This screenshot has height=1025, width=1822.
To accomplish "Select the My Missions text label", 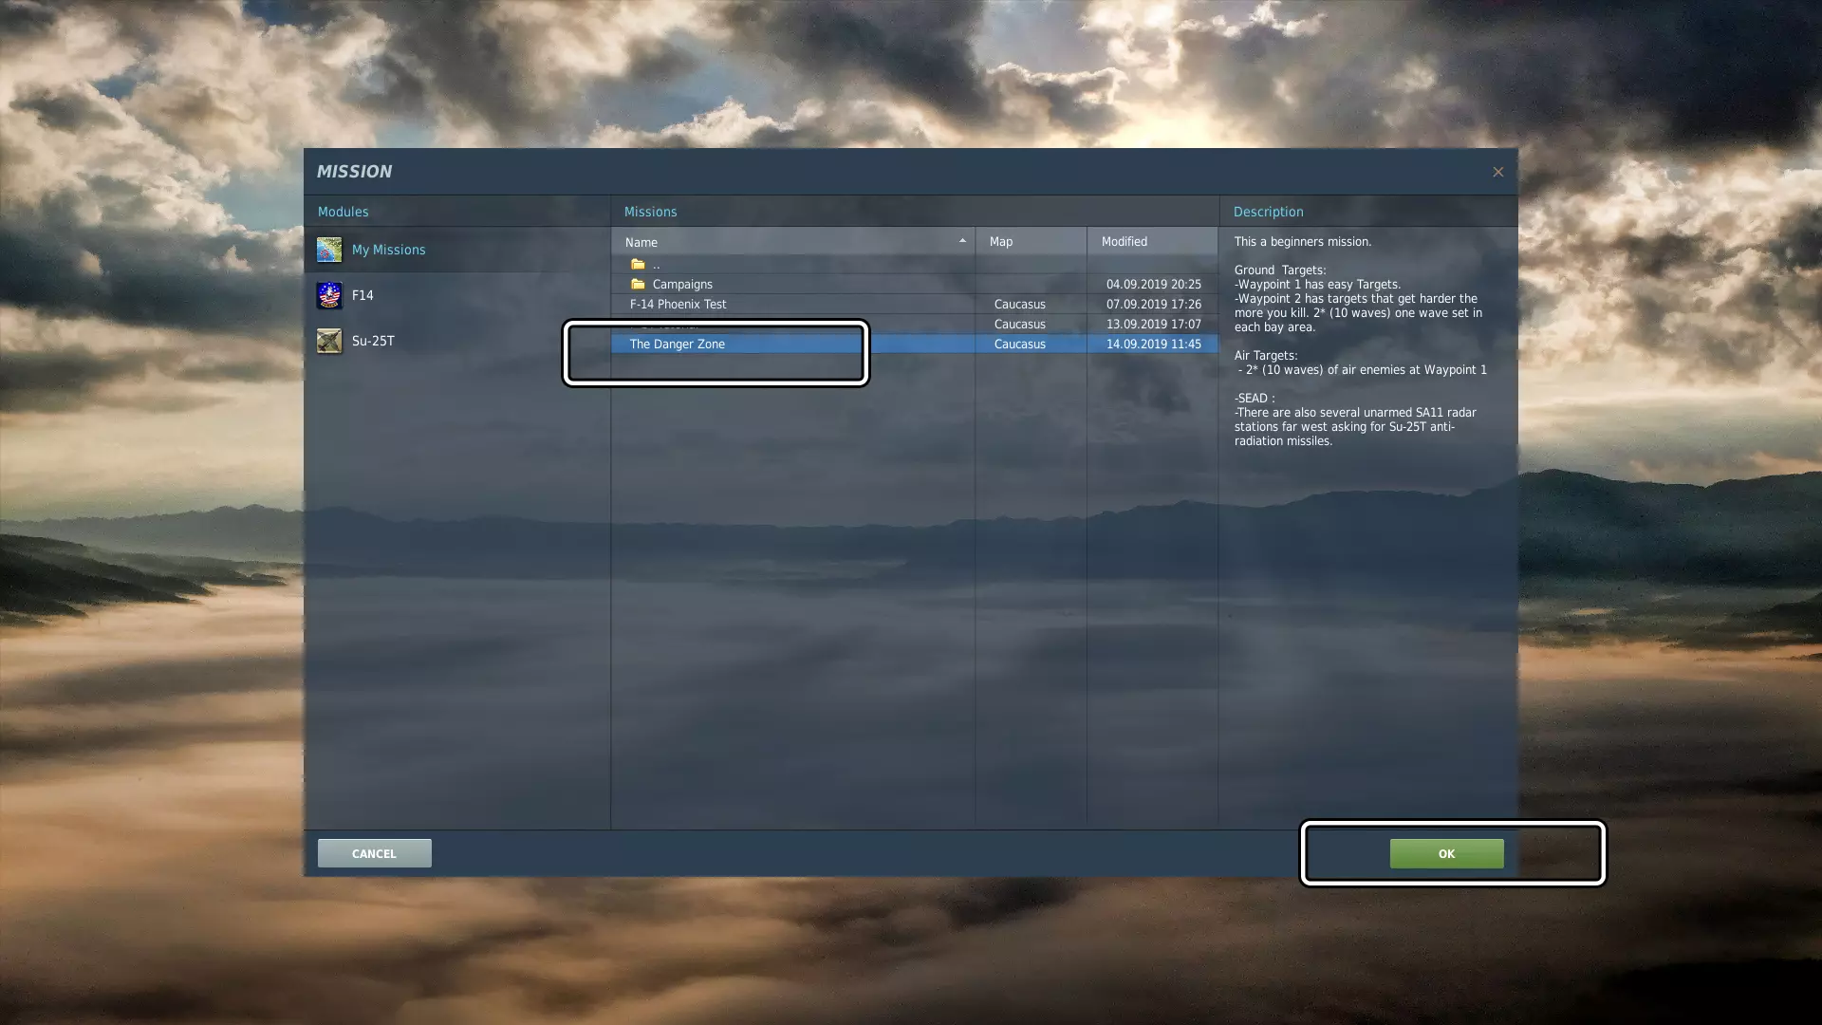I will click(x=388, y=250).
